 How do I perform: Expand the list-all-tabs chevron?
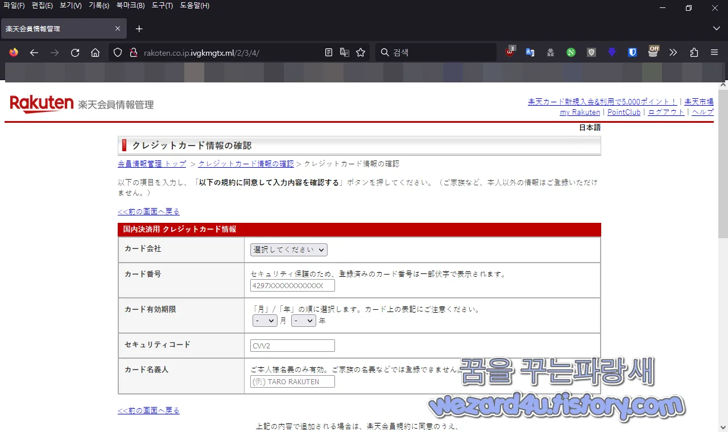click(716, 28)
